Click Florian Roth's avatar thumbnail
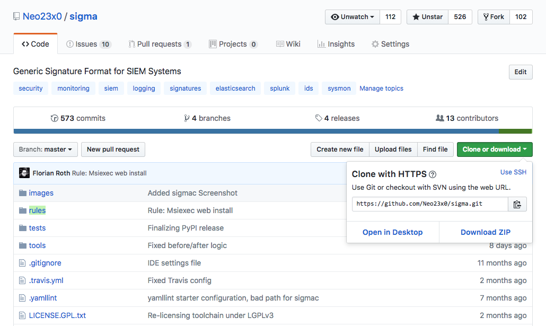Image resolution: width=546 pixels, height=326 pixels. click(24, 173)
